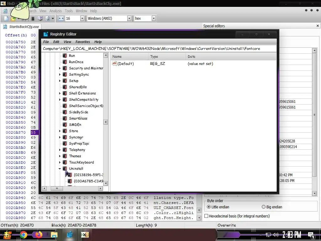Click the 2:03 PM taskbar clock
This screenshot has width=321, height=241.
[292, 235]
